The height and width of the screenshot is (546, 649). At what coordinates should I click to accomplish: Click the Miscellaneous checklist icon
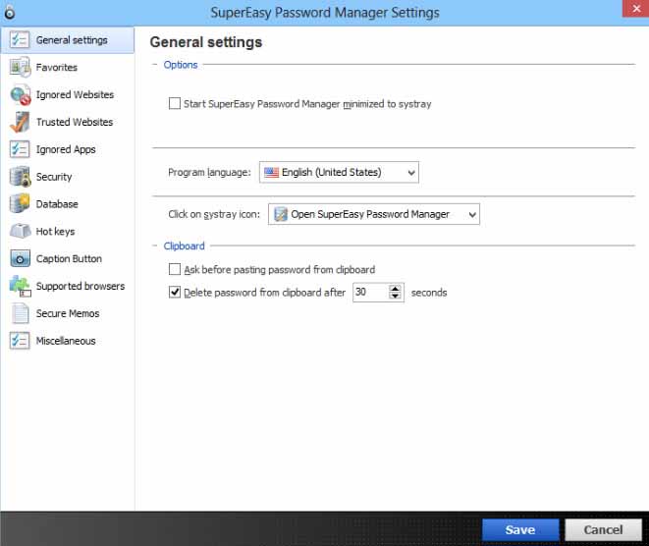tap(20, 341)
